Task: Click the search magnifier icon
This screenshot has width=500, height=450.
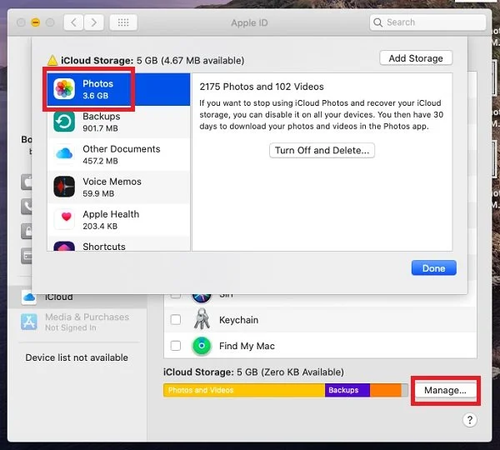Action: click(377, 22)
